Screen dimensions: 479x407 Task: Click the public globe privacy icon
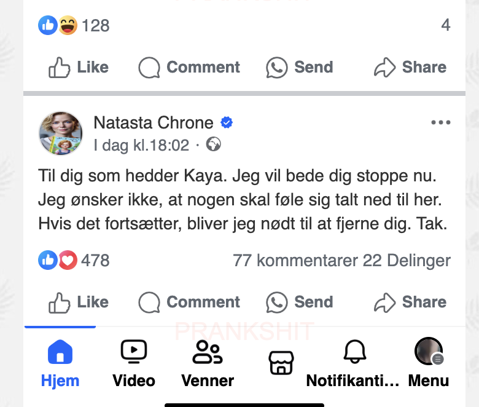point(214,145)
